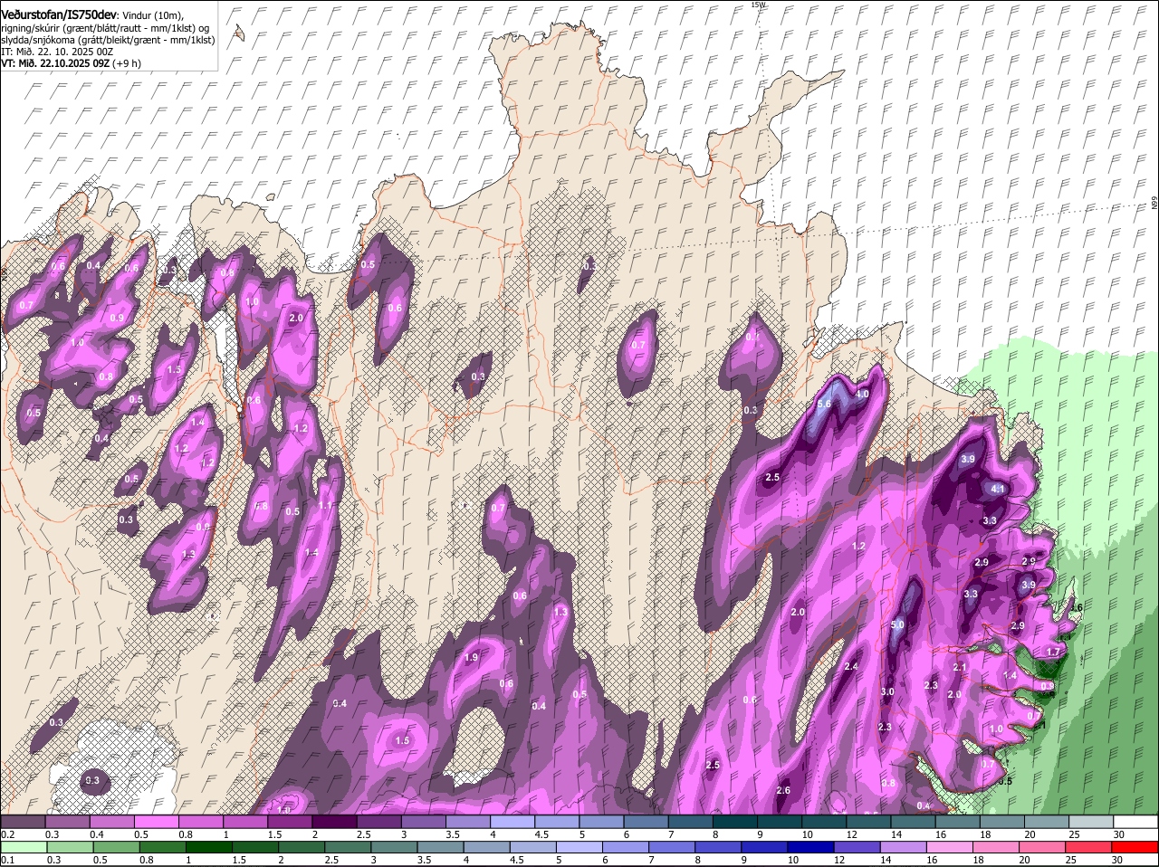
Task: Select the 2.4 map value label
Action: (x=851, y=666)
